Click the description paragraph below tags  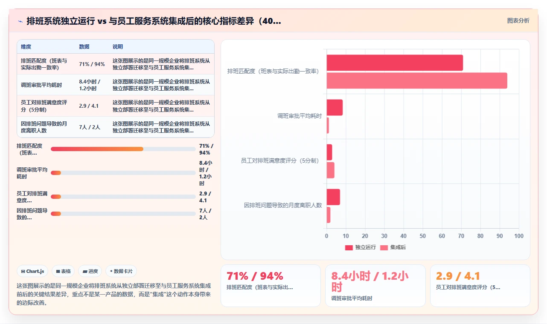[x=114, y=294]
